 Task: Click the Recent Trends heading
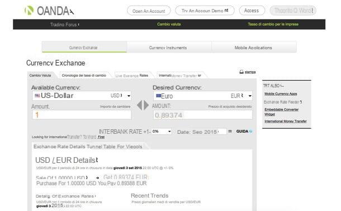pos(150,195)
